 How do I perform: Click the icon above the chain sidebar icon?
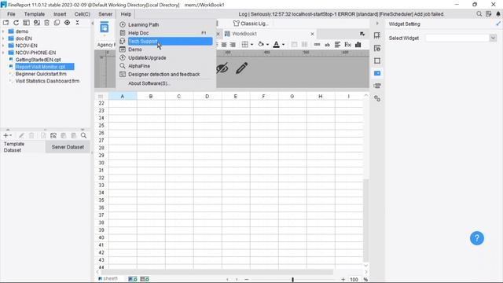(x=377, y=86)
